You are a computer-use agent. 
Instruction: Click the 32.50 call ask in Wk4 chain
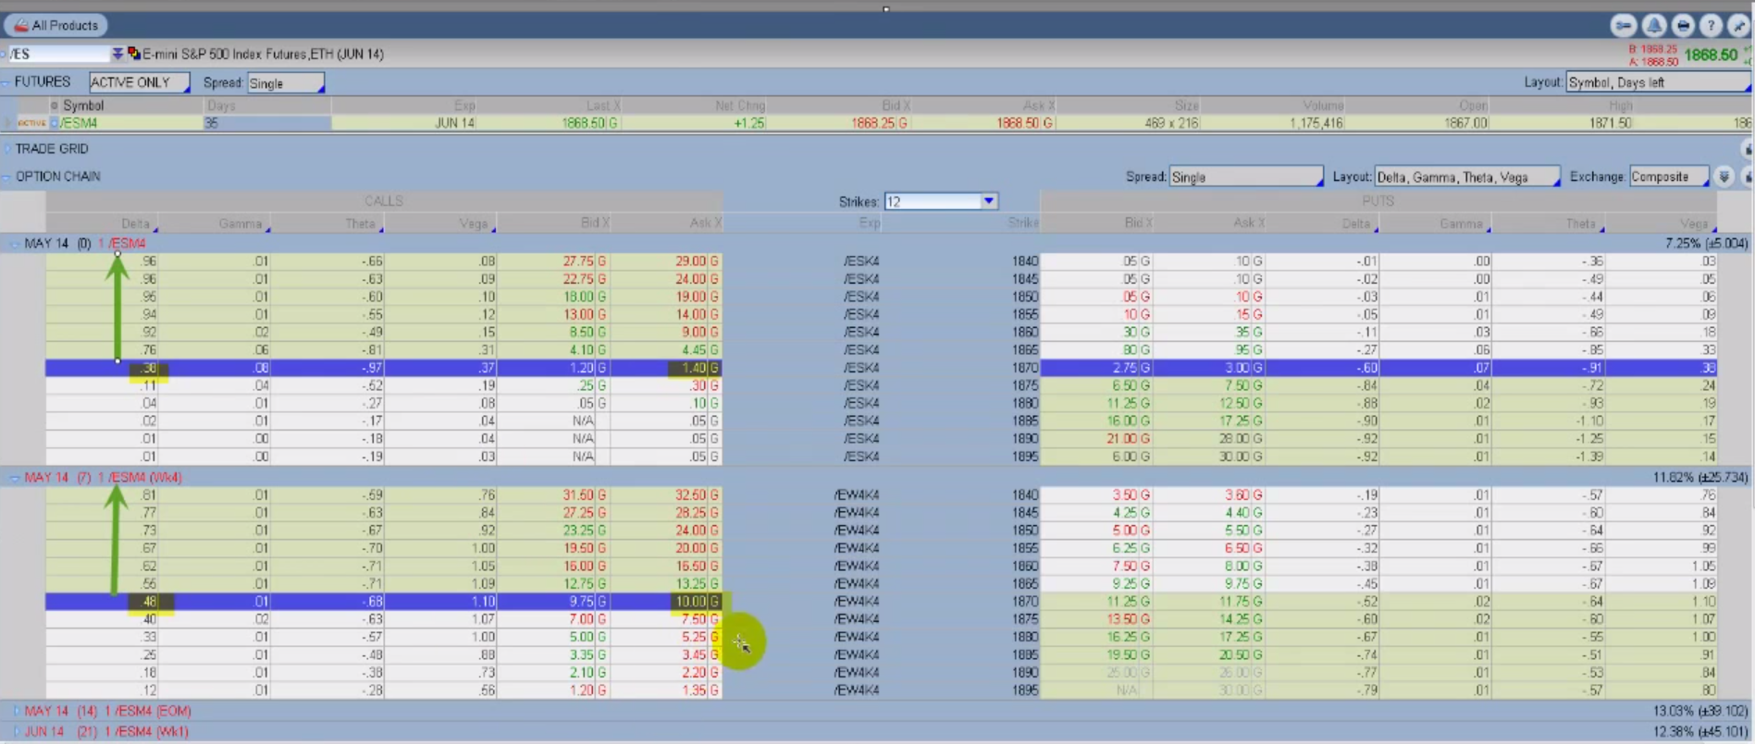coord(692,495)
